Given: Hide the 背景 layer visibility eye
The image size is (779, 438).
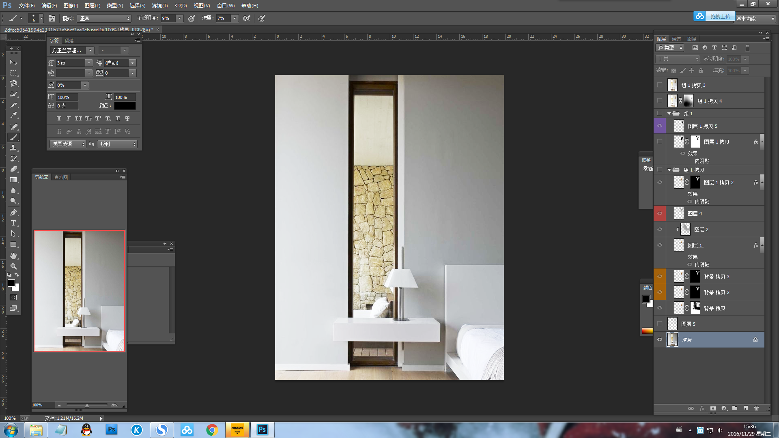Looking at the screenshot, I should (x=660, y=340).
